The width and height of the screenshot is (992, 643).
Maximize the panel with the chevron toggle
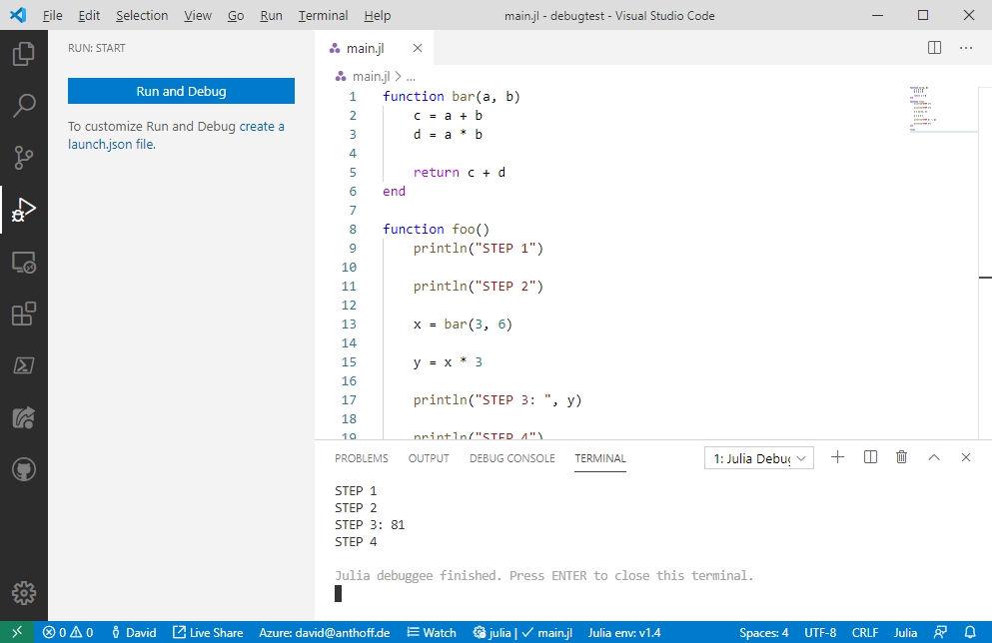(933, 456)
